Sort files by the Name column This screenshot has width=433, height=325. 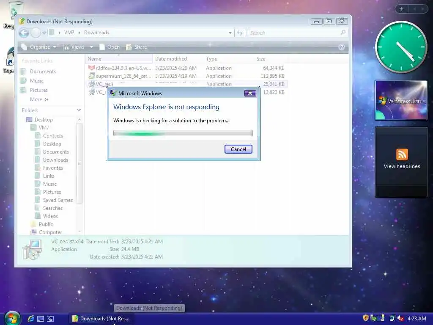click(x=119, y=58)
